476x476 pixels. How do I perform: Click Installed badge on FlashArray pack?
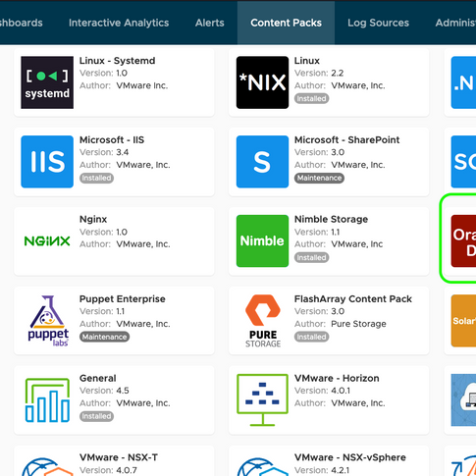pos(311,337)
